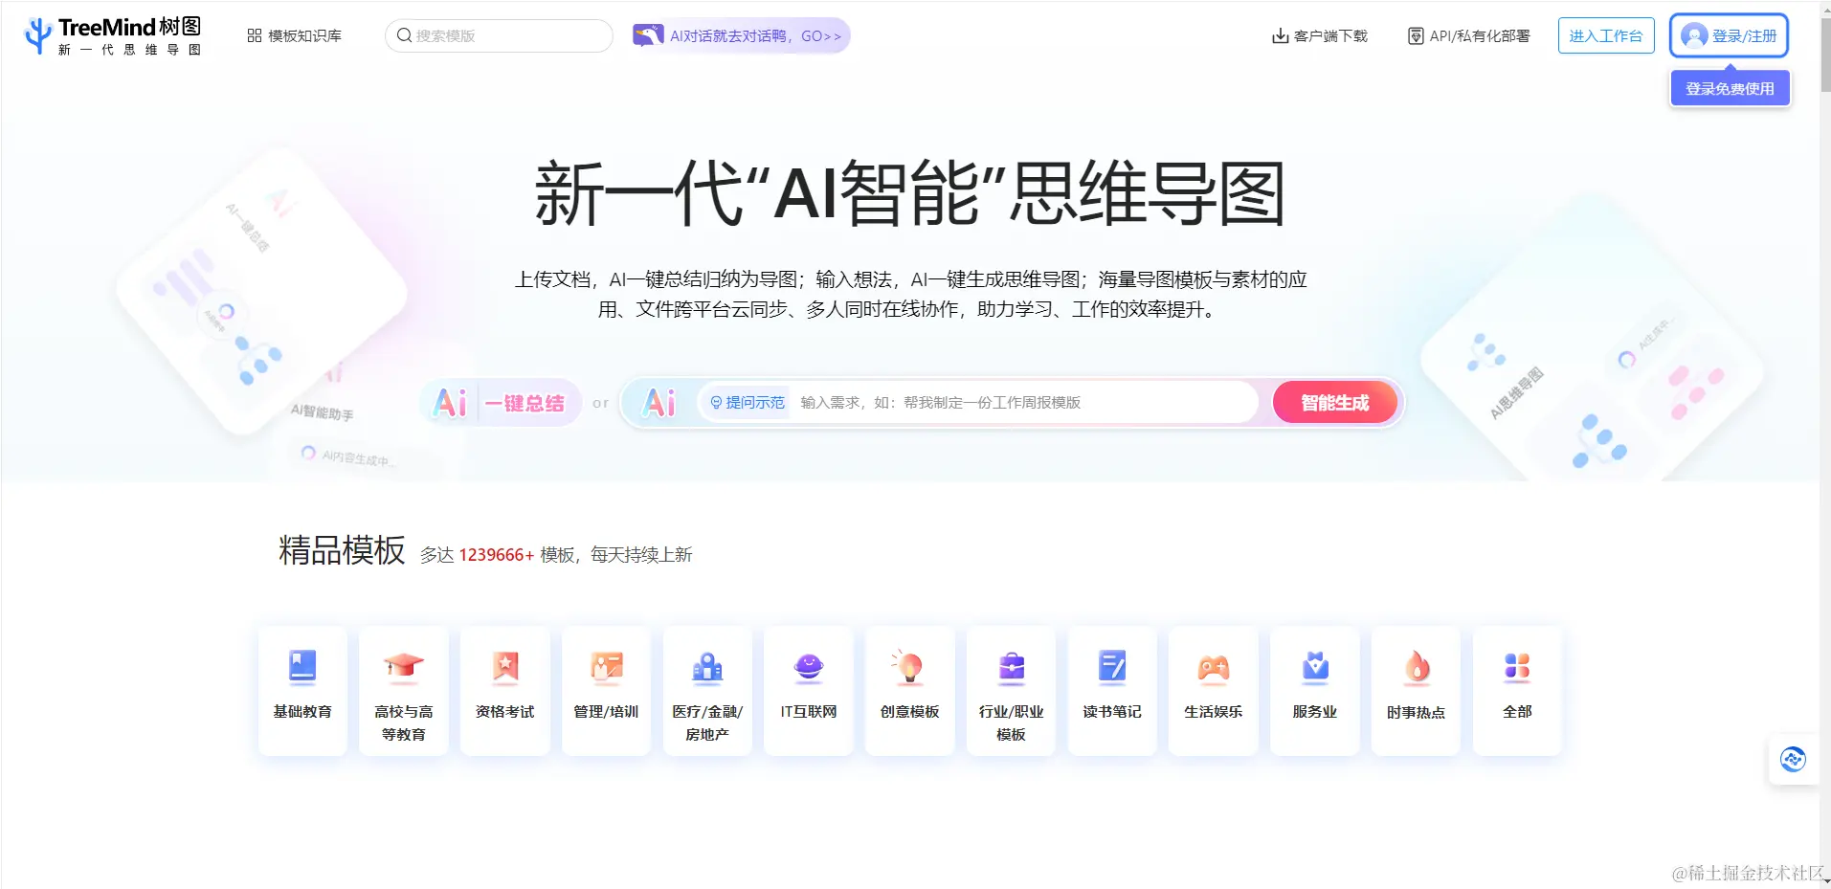Open 客户端下载 link

pos(1320,36)
